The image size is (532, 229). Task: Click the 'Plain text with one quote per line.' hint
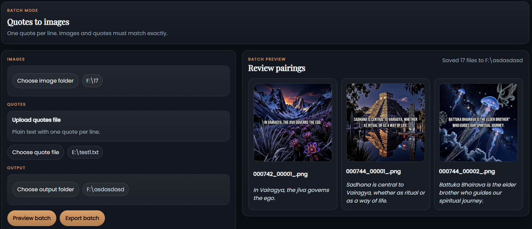coord(56,132)
